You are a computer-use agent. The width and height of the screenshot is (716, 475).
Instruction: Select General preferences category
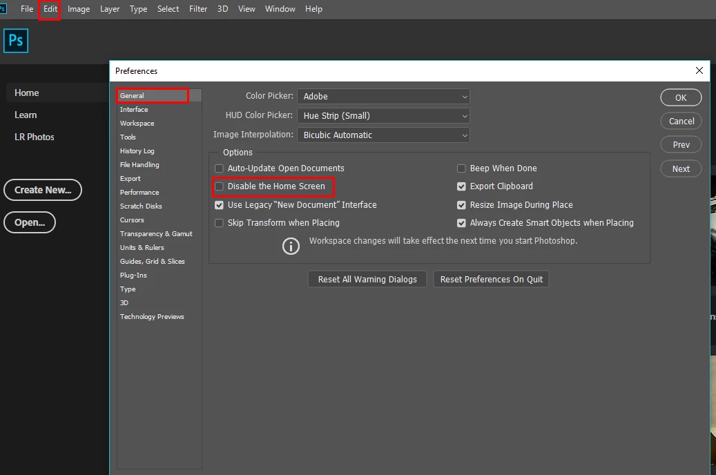coord(159,95)
